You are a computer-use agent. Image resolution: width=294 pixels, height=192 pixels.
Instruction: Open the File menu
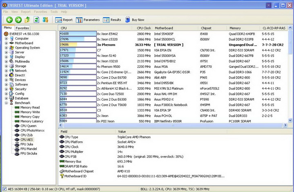6,11
